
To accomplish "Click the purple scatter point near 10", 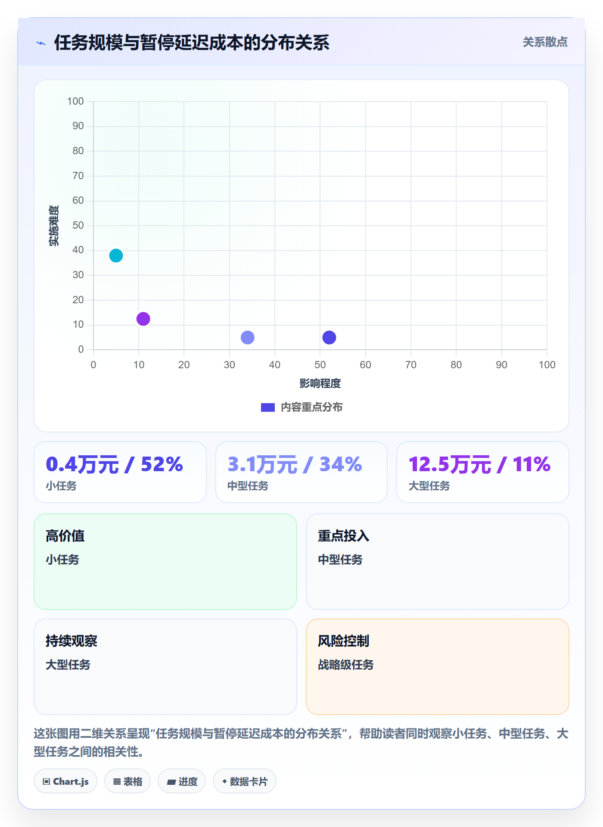I will tap(143, 319).
